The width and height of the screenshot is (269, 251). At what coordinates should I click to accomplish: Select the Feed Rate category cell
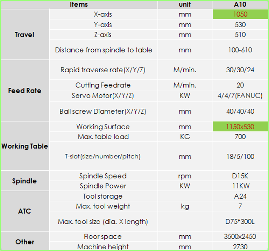(25, 90)
